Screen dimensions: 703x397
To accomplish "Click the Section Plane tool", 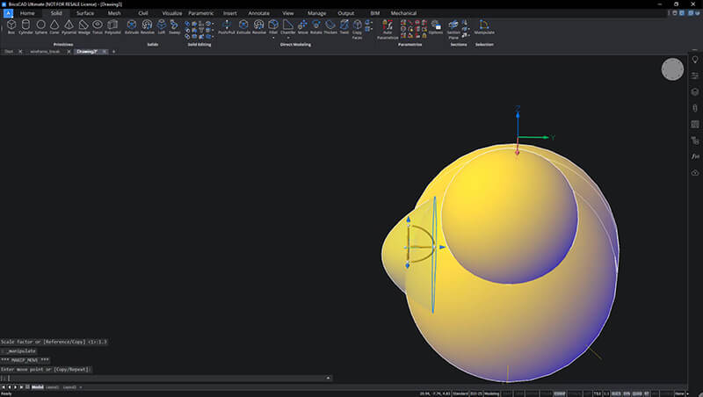I will click(453, 29).
